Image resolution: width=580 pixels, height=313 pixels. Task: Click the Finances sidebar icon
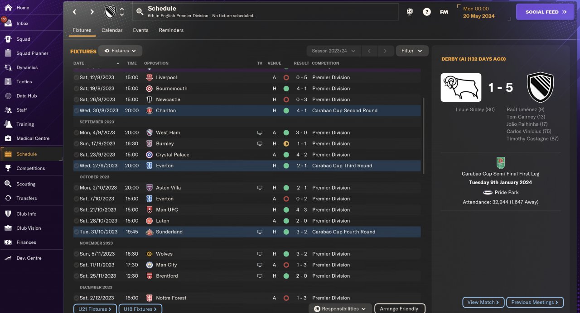click(x=8, y=242)
